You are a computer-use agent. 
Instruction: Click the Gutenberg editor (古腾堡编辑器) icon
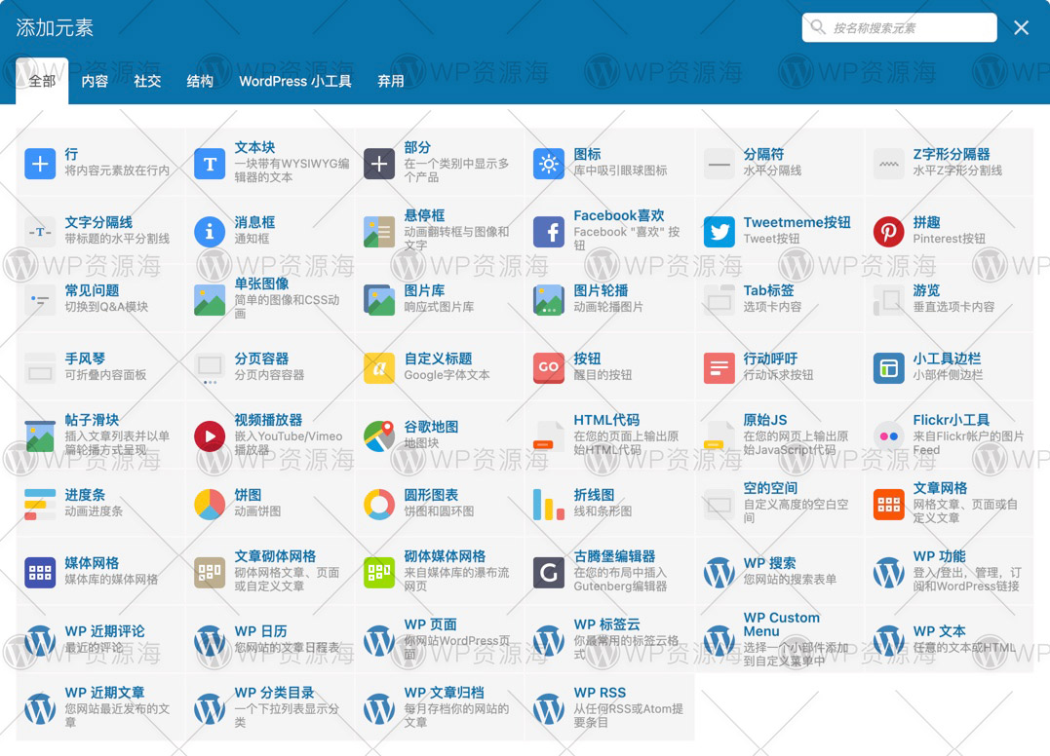click(549, 572)
